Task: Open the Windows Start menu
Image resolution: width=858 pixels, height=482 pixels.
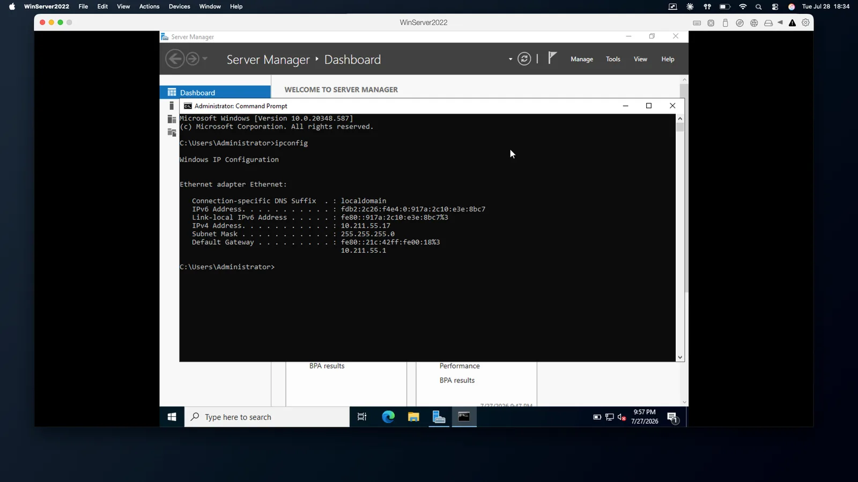Action: point(172,417)
